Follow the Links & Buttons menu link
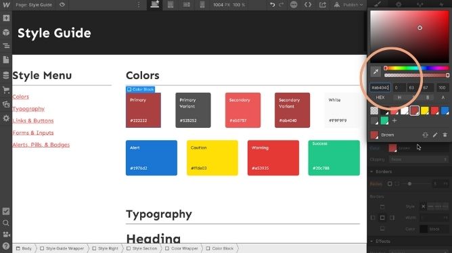452x253 pixels. coord(33,120)
